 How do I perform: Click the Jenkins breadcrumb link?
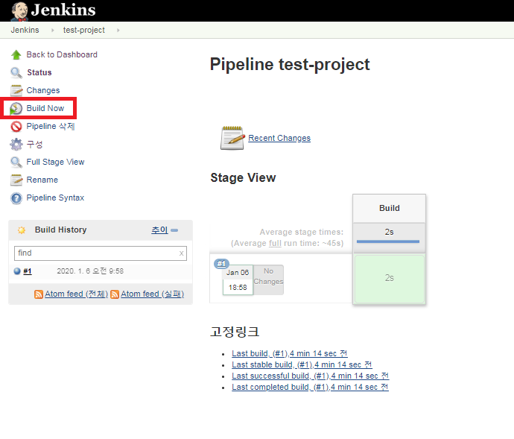tap(25, 30)
